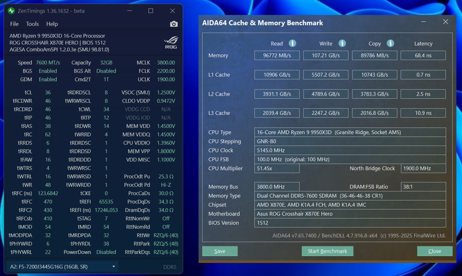Image resolution: width=462 pixels, height=276 pixels.
Task: Click Memory Read value 96772 MB/s
Action: pos(277,55)
